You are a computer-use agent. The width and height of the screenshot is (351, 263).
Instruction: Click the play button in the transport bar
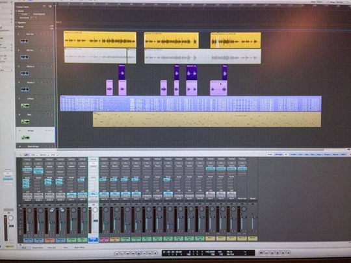[144, 253]
